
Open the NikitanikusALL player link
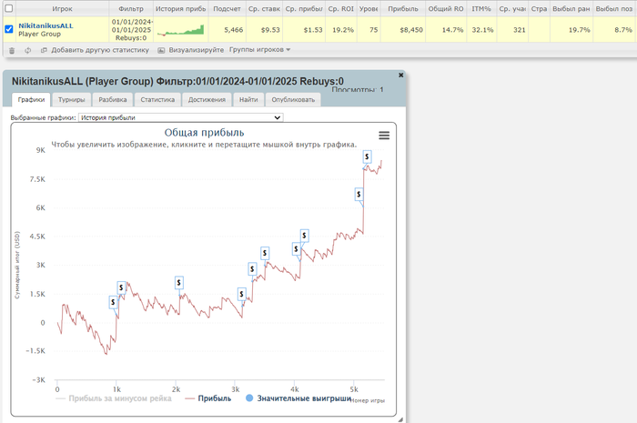(x=45, y=25)
